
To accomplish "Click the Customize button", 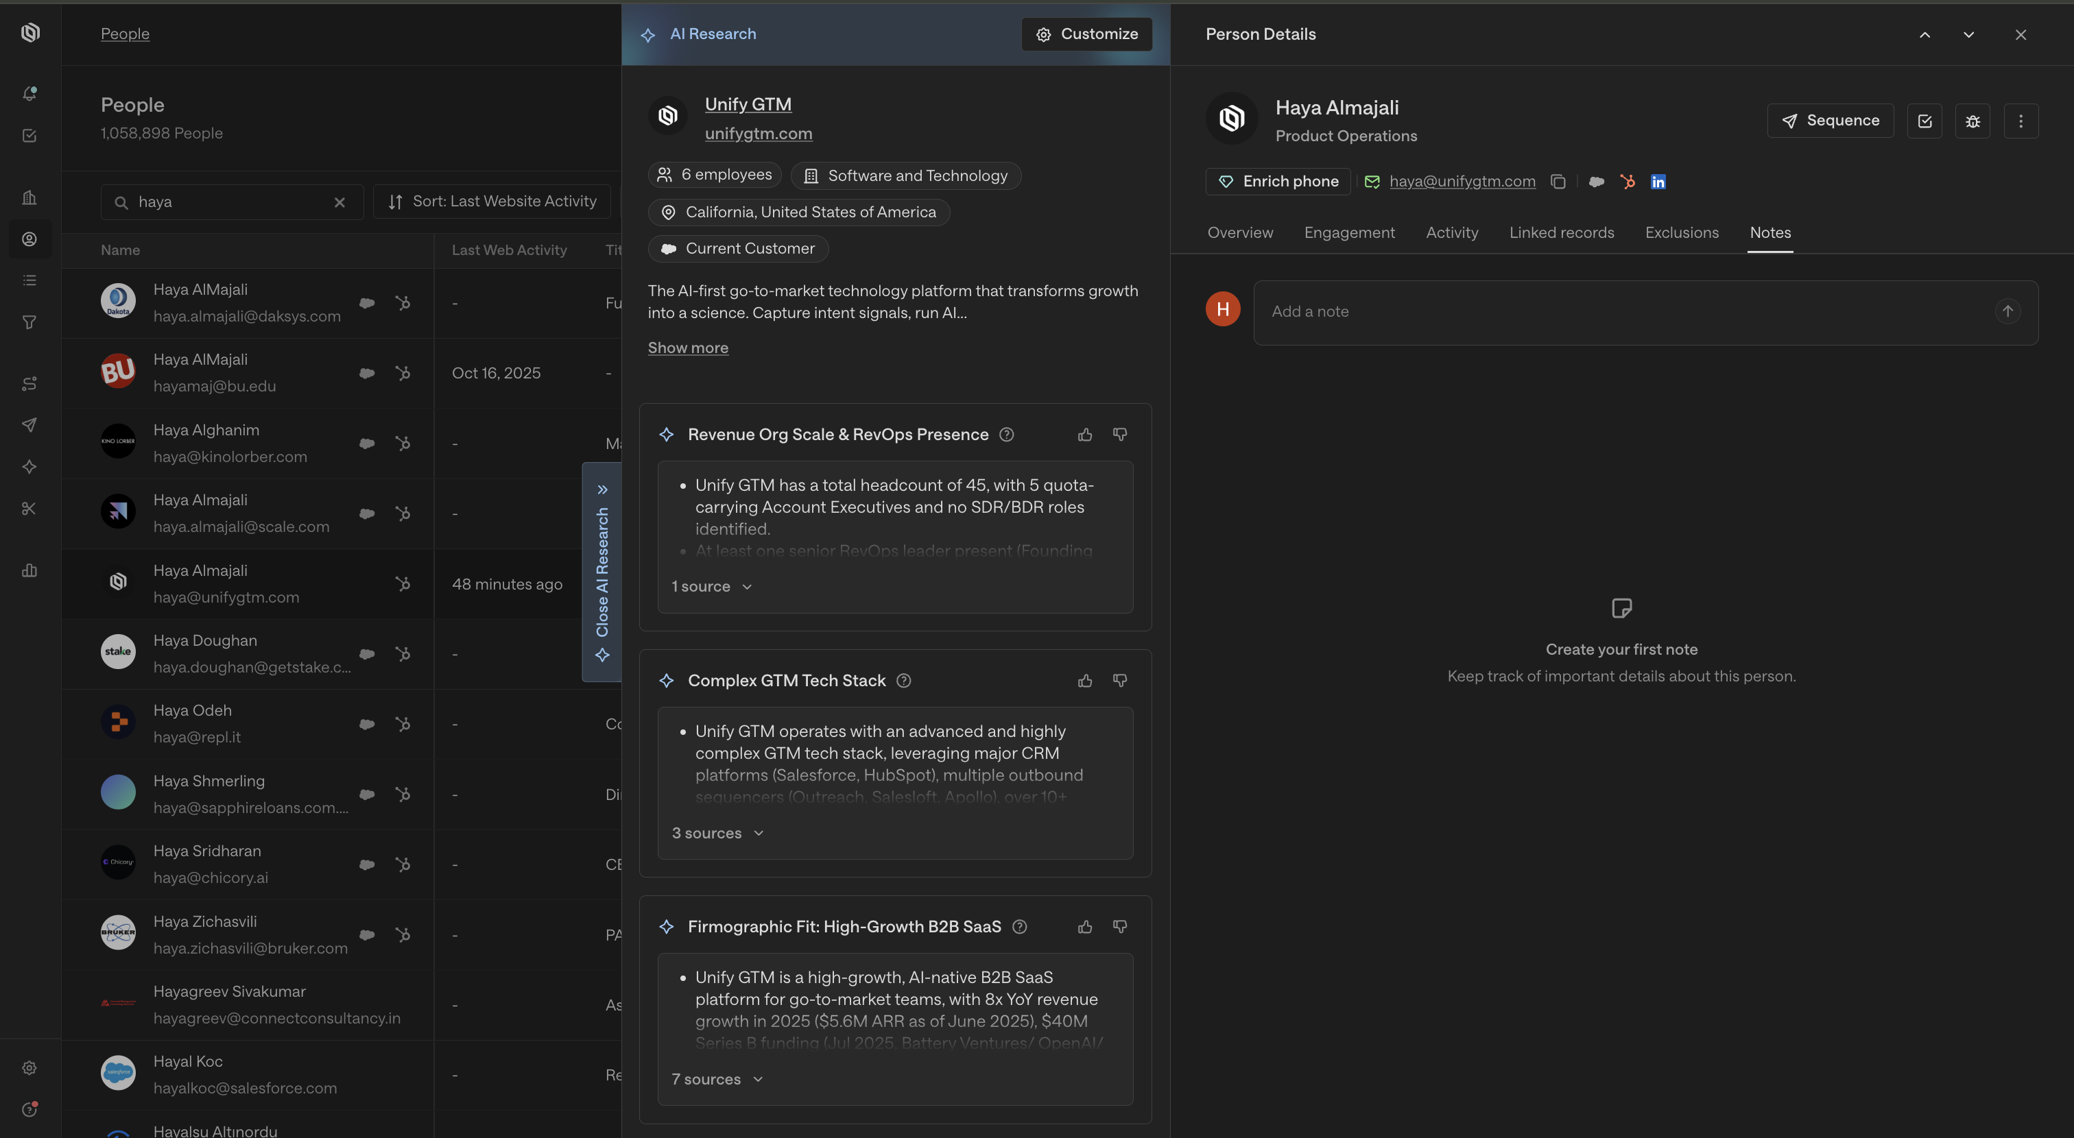I will pyautogui.click(x=1087, y=34).
